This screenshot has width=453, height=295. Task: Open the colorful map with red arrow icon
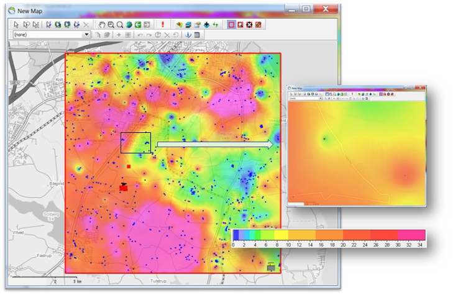[x=180, y=25]
